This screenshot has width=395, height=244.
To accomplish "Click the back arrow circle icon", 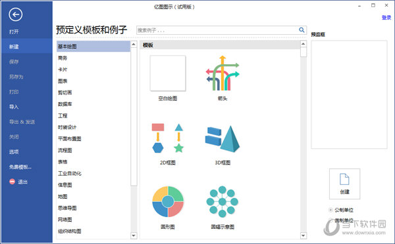I will point(16,14).
